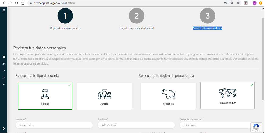
Task: Choose Venezuela as region of origin
Action: [168, 96]
